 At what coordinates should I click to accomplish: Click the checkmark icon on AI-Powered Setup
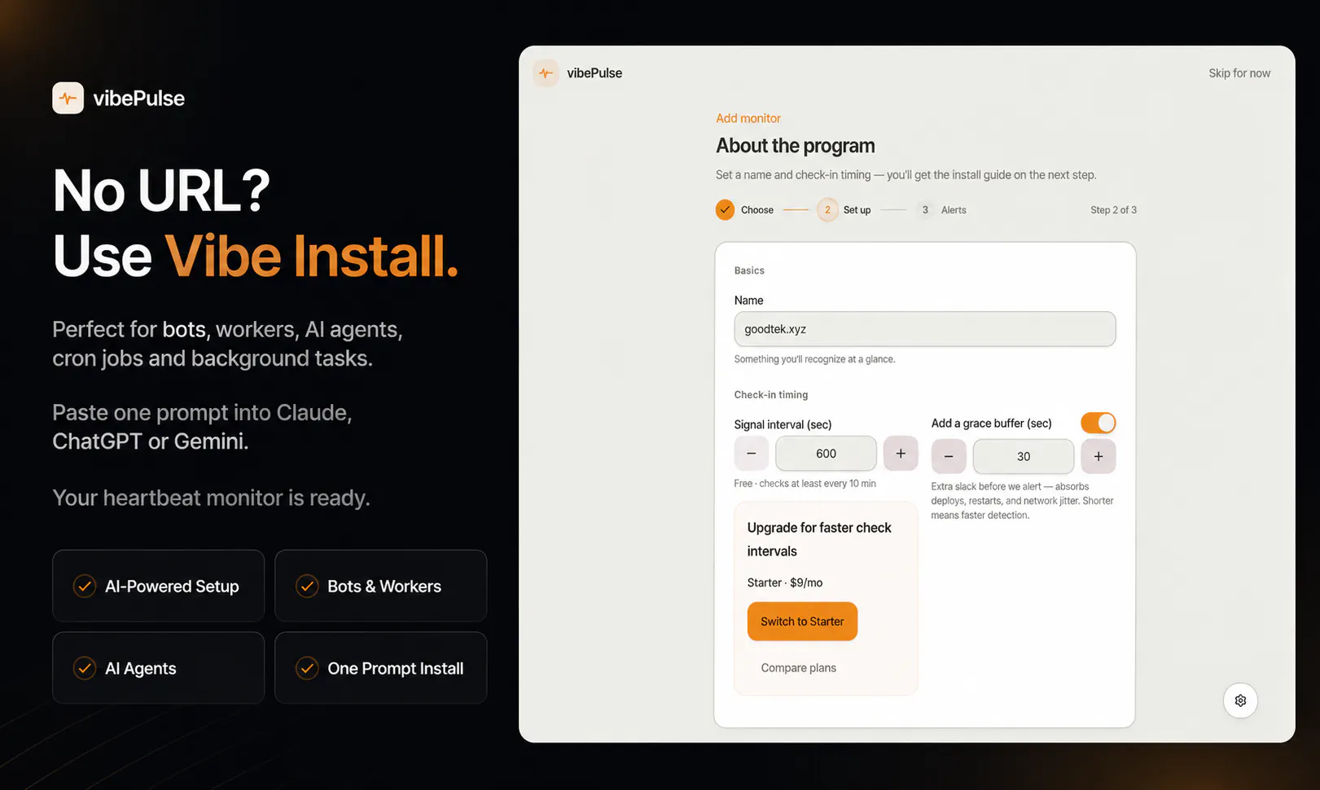point(85,586)
